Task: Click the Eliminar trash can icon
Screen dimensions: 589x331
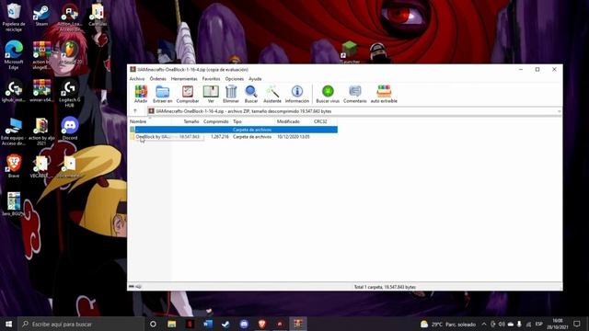Action: coord(231,94)
